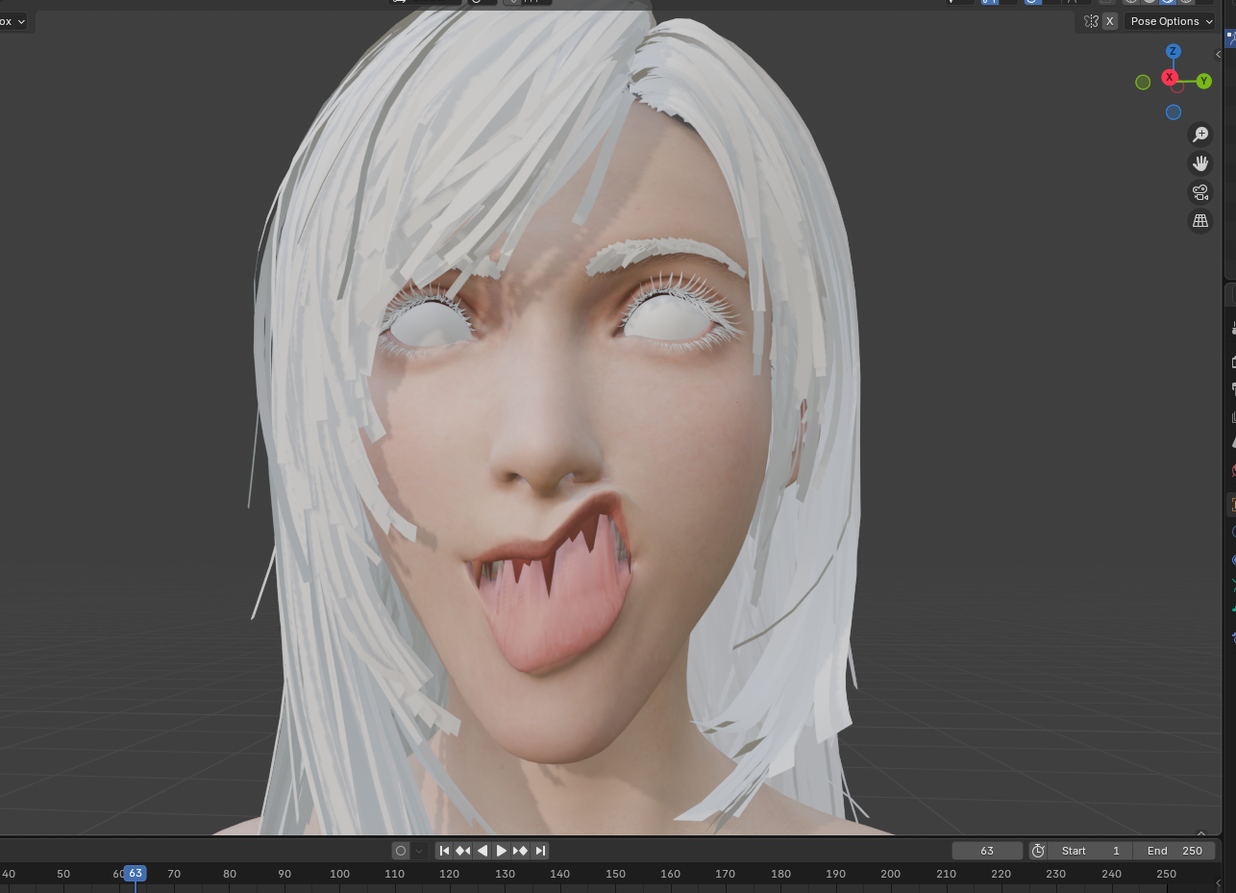Play the animation in reverse

tap(482, 851)
